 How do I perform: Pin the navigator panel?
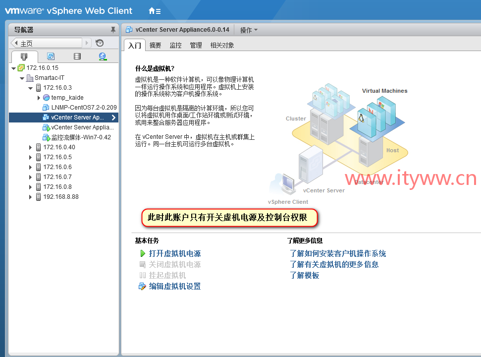(x=113, y=30)
